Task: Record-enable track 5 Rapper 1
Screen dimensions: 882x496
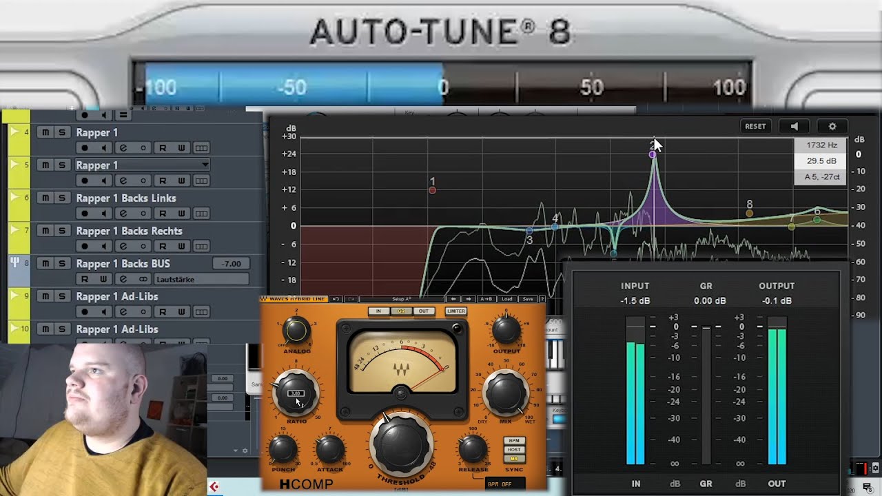Action: click(x=85, y=181)
